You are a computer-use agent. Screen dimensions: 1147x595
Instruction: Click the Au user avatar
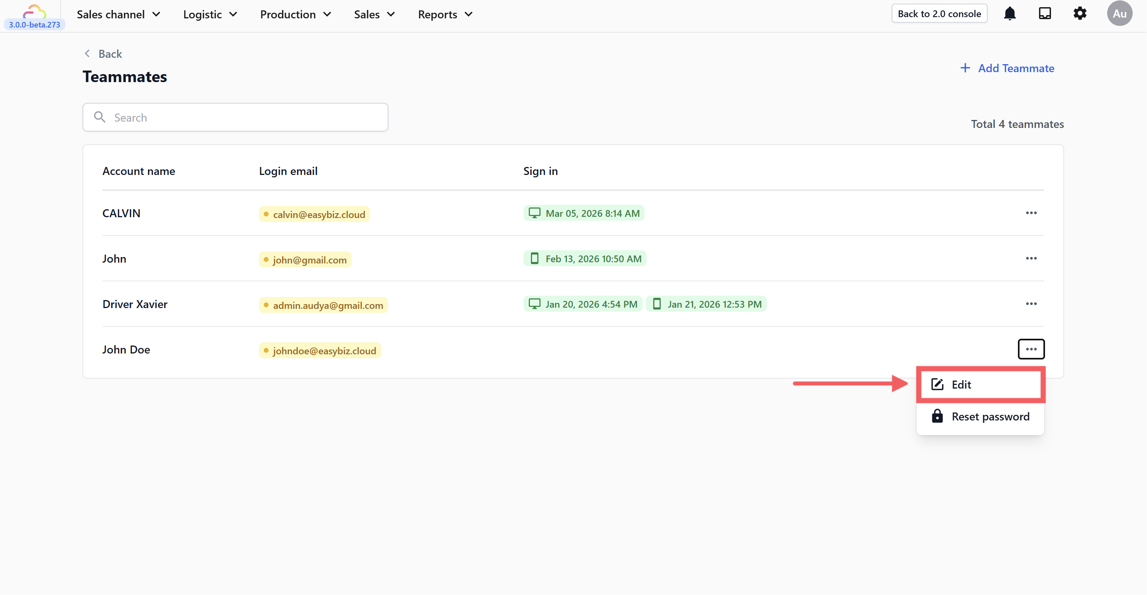tap(1120, 14)
